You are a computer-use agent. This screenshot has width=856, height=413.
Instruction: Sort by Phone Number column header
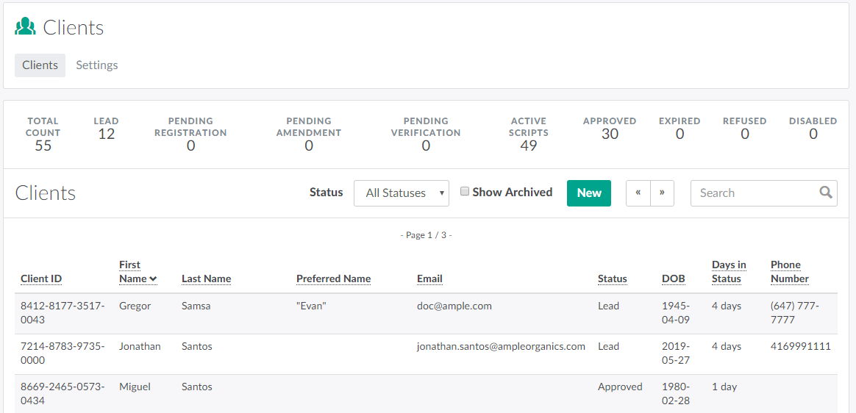point(789,272)
